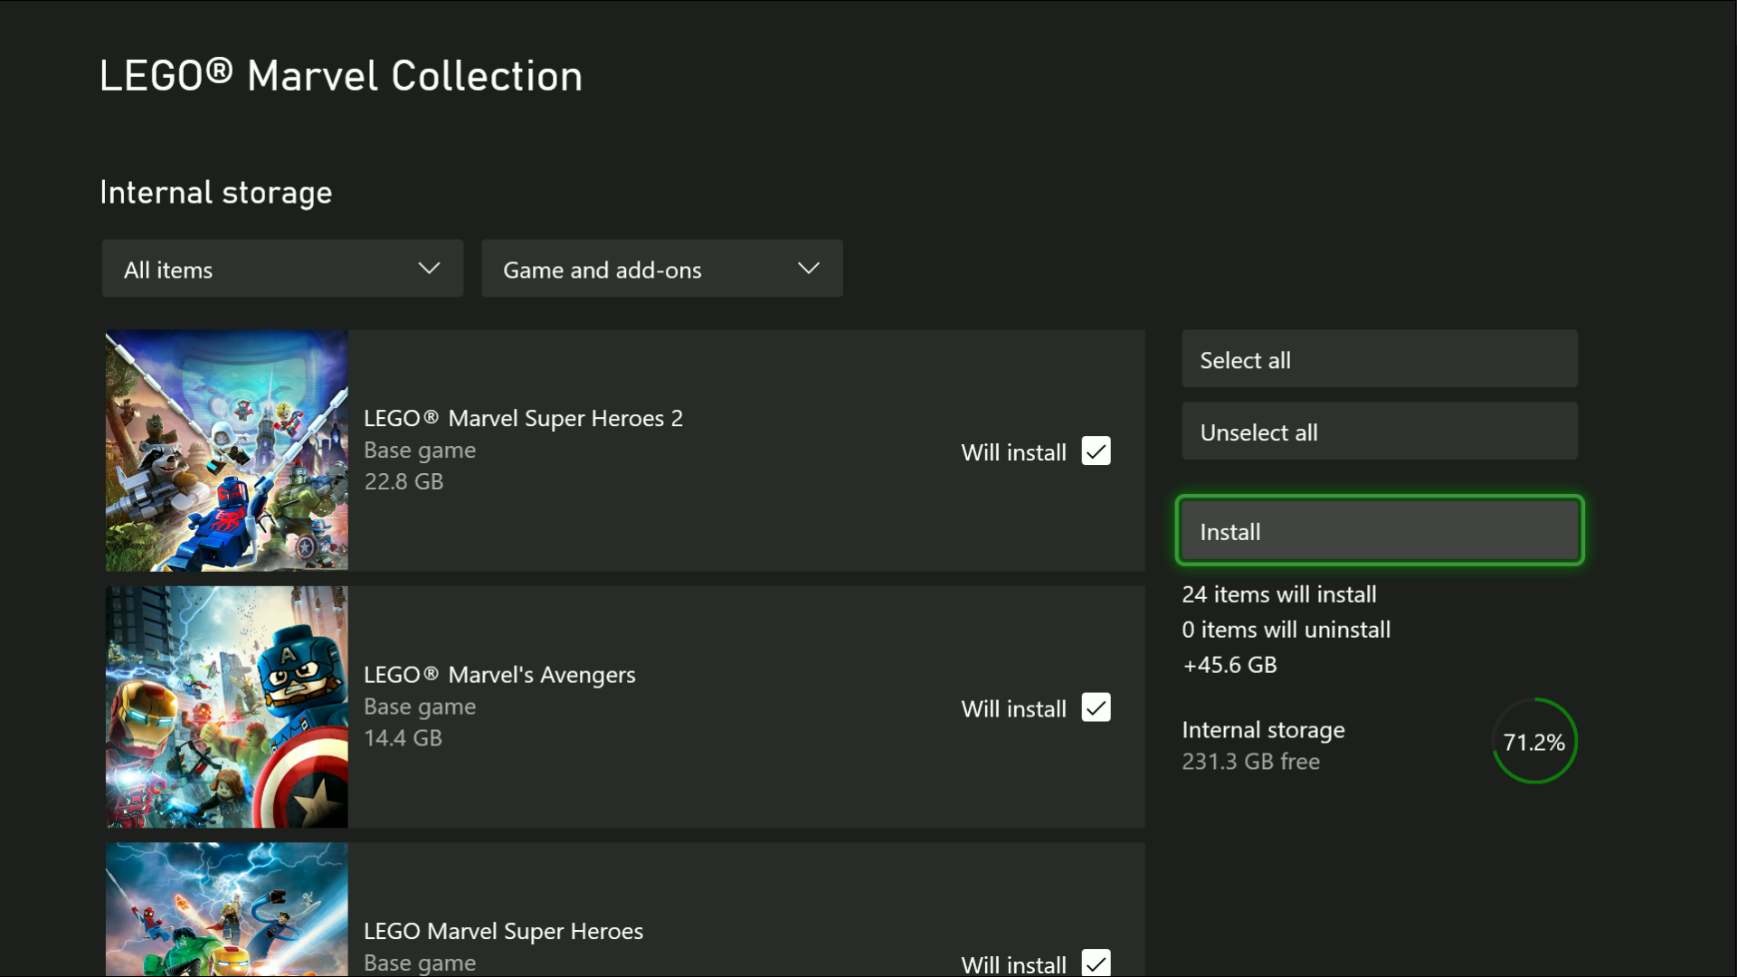Viewport: 1737px width, 977px height.
Task: Open the All items filter dropdown
Action: (x=281, y=268)
